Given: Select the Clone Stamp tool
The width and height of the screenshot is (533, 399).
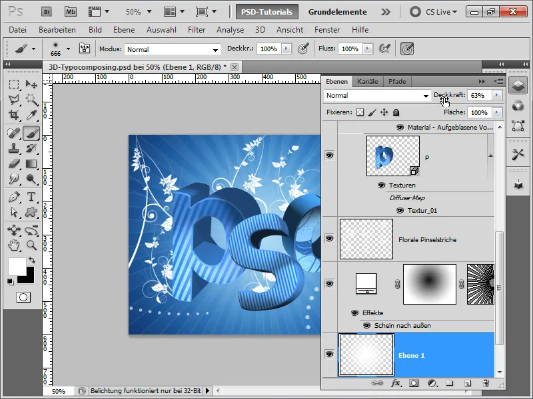Looking at the screenshot, I should coord(13,148).
